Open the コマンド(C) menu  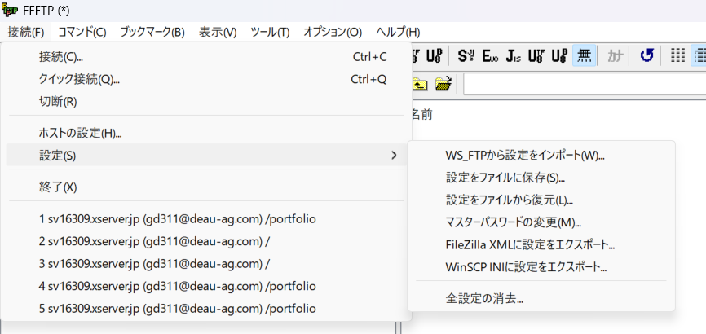(x=82, y=32)
